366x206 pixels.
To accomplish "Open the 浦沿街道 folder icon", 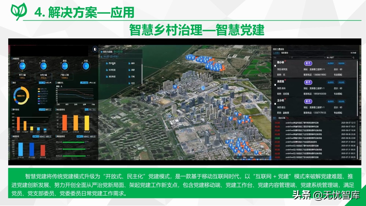I will pos(106,77).
